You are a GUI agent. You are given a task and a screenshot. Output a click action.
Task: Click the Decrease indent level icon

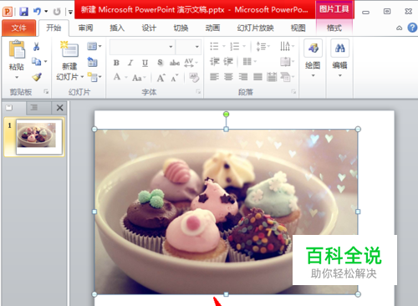(215, 61)
